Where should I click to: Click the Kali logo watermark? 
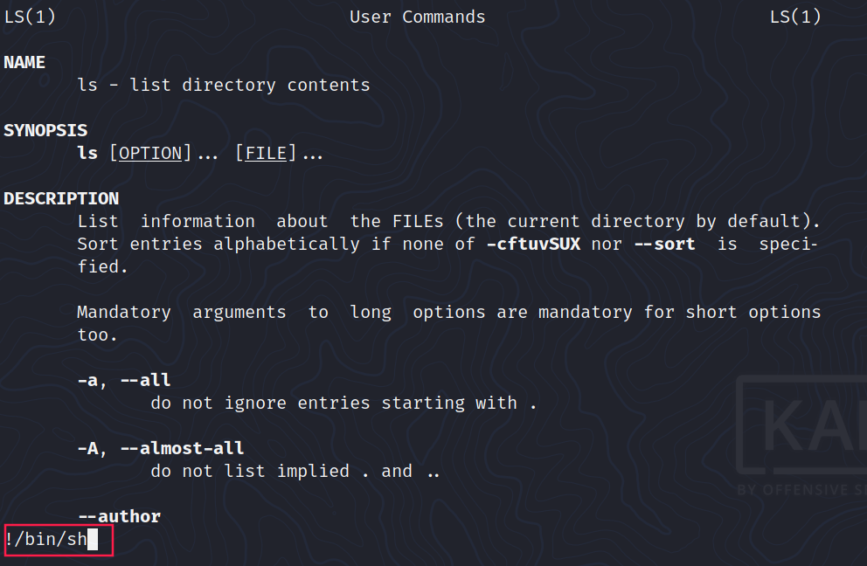[x=800, y=437]
